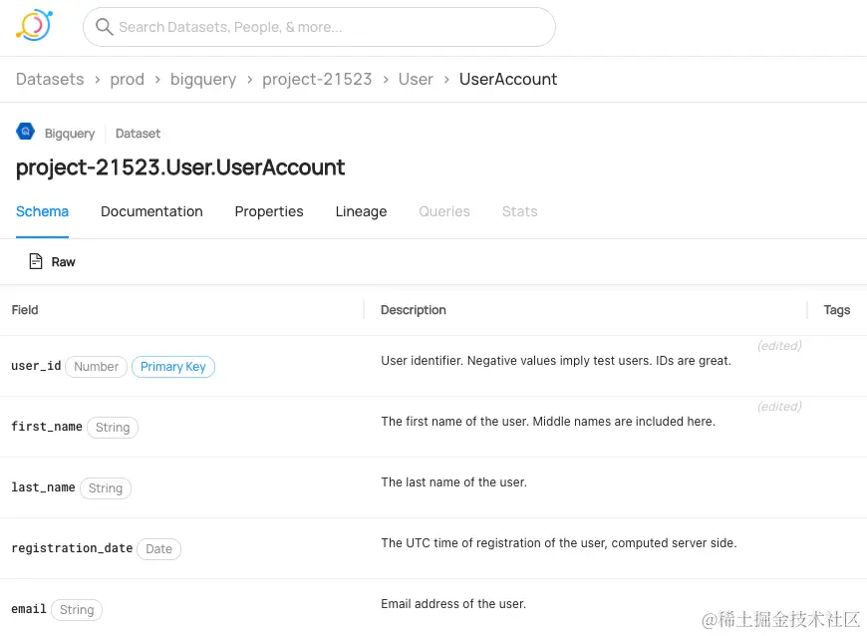Image resolution: width=867 pixels, height=636 pixels.
Task: Open the Documentation tab
Action: click(151, 211)
